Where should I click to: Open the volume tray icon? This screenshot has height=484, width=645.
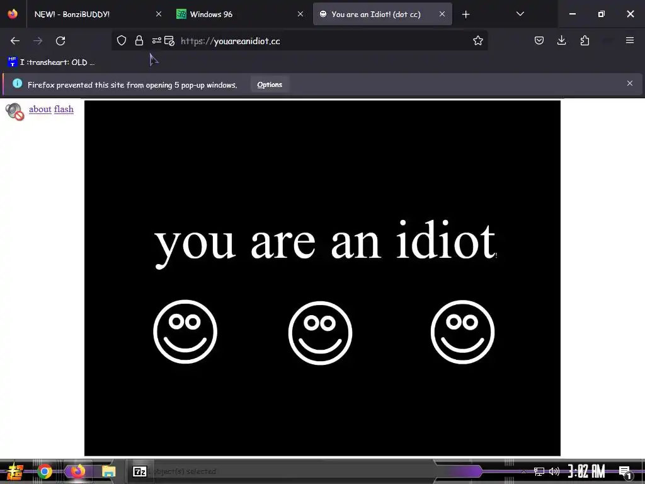pyautogui.click(x=554, y=471)
